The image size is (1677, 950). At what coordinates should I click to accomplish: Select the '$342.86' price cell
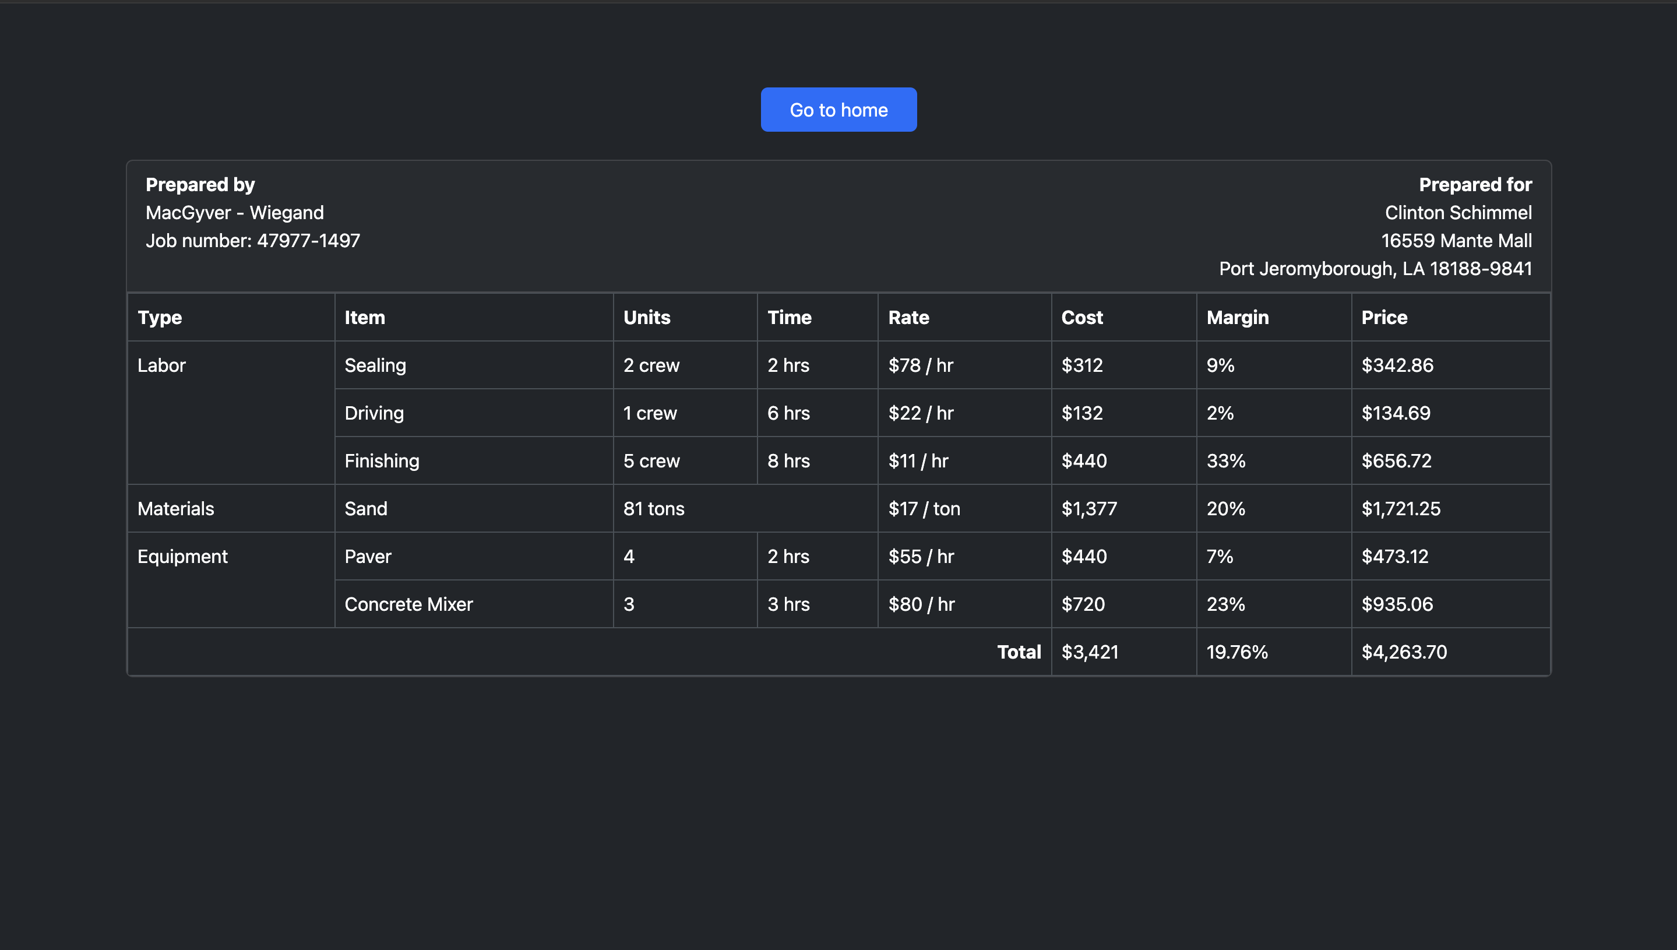tap(1451, 365)
